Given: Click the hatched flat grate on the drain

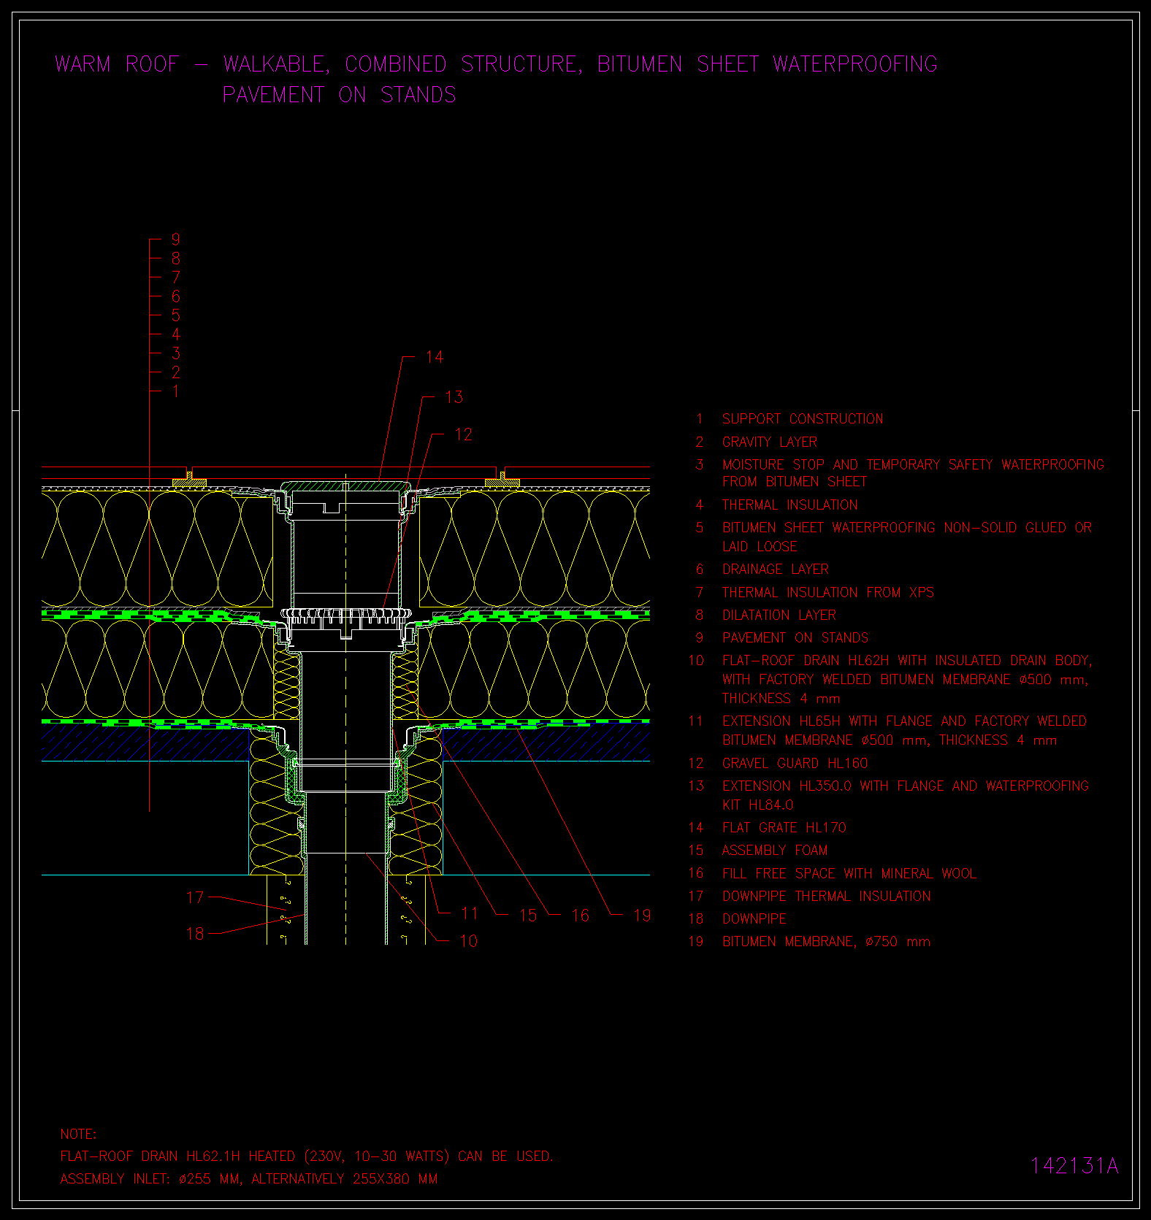Looking at the screenshot, I should point(345,486).
